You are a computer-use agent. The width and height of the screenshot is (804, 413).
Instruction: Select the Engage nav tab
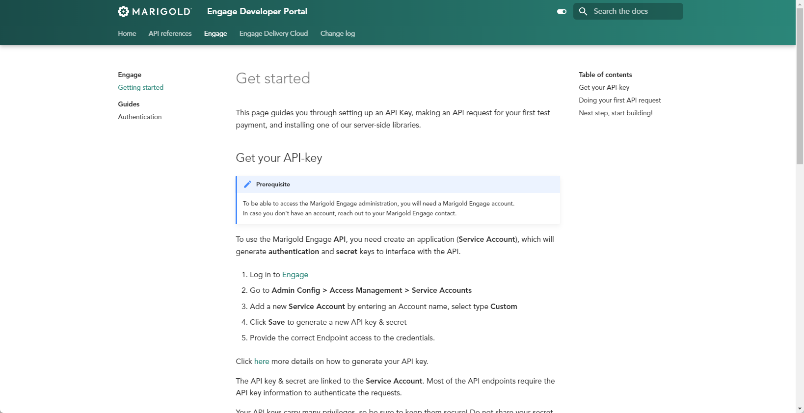(215, 33)
